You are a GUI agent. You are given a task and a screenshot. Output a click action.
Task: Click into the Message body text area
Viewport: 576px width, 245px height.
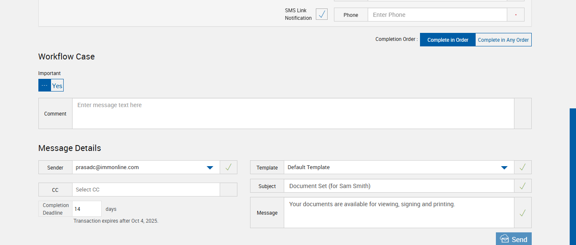click(x=399, y=213)
